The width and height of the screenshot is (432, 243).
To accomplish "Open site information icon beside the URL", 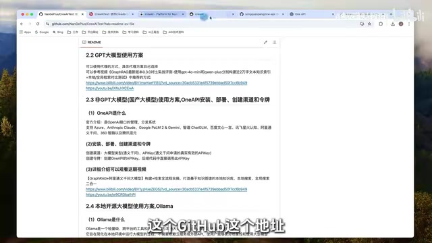I will (47, 24).
